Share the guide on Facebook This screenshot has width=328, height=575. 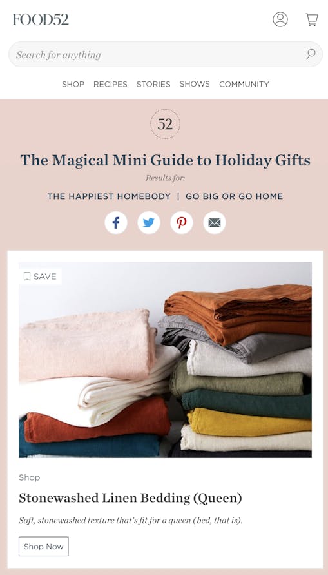[116, 222]
